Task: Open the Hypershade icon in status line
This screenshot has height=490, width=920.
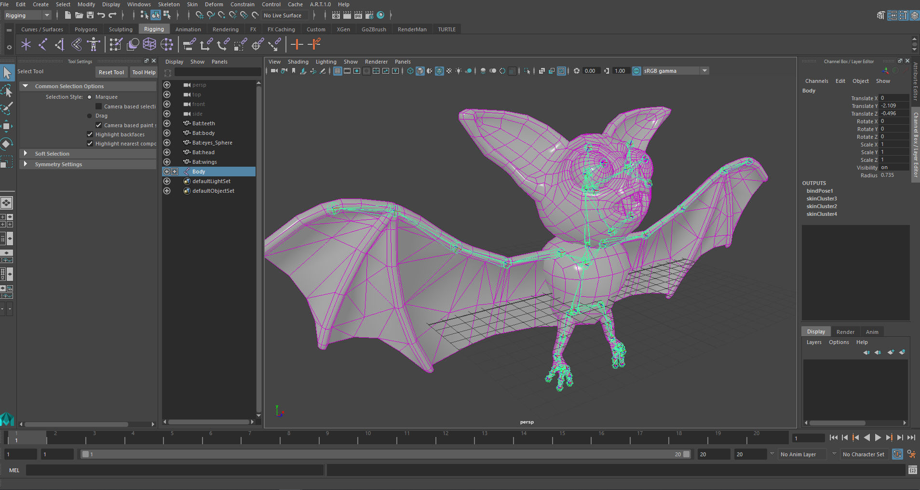Action: (380, 15)
